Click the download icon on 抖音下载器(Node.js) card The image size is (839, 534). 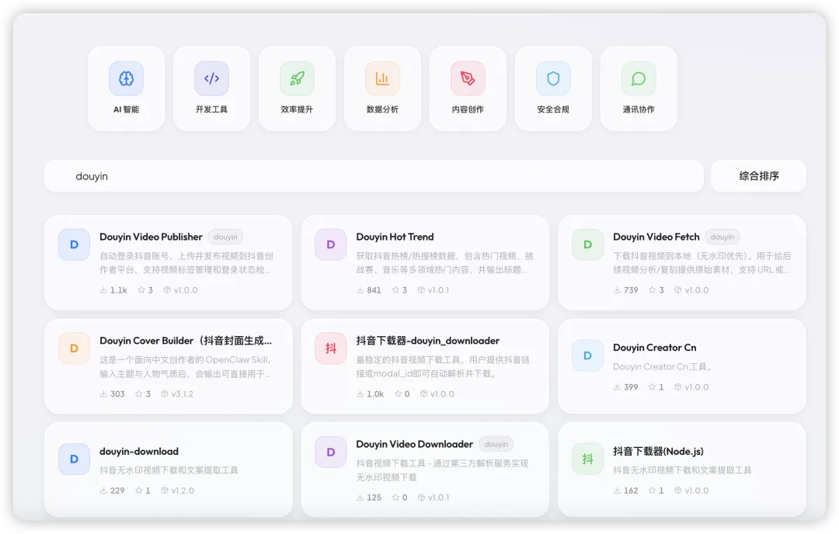point(617,491)
